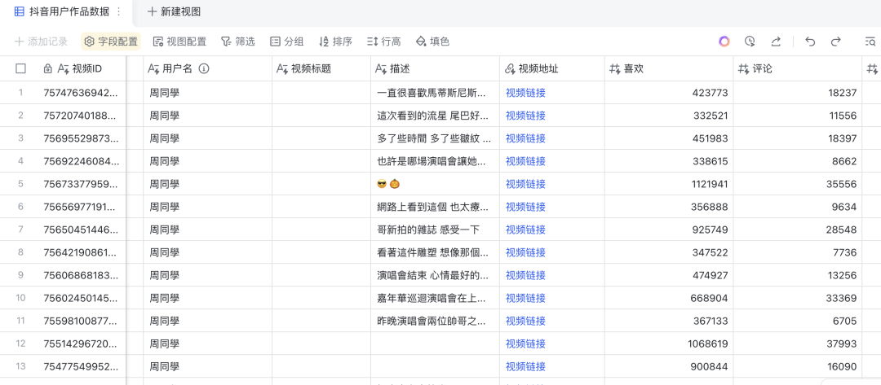Select row number 8 in the grid
The width and height of the screenshot is (881, 385).
point(20,252)
